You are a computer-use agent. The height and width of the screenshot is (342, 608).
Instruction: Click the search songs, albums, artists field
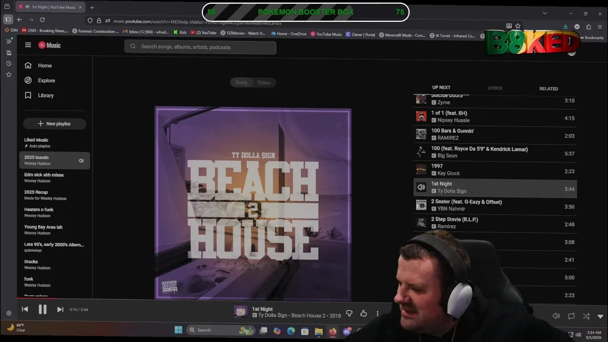pos(200,47)
